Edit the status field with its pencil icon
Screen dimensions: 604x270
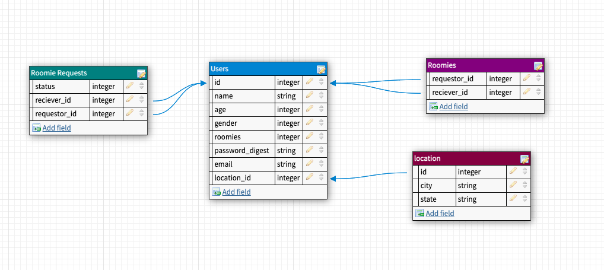[130, 85]
